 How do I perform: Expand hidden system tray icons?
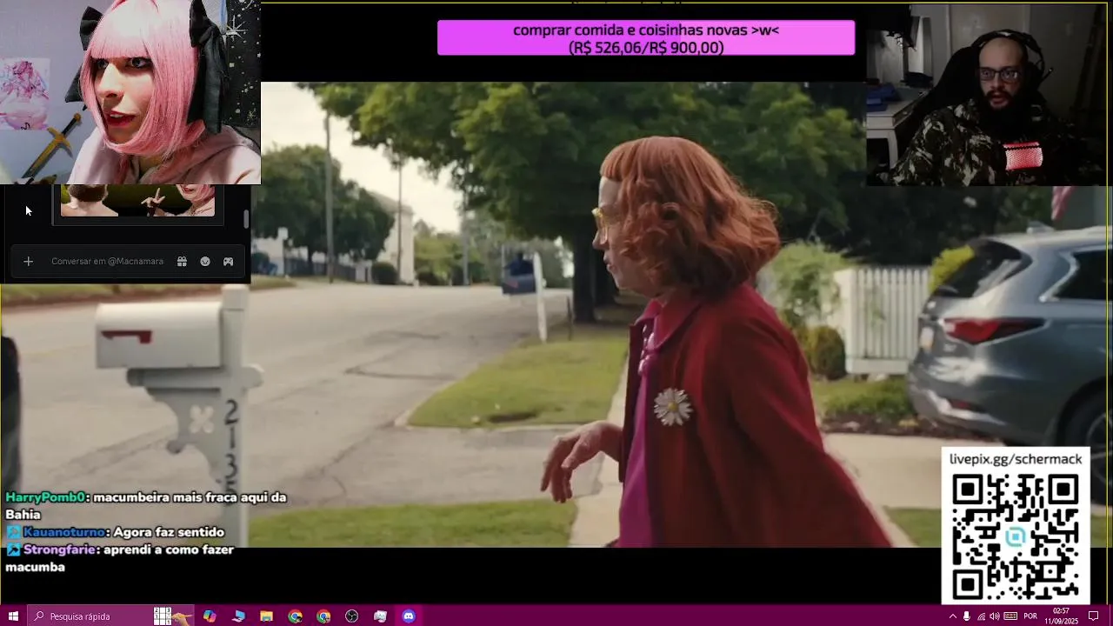pos(952,616)
